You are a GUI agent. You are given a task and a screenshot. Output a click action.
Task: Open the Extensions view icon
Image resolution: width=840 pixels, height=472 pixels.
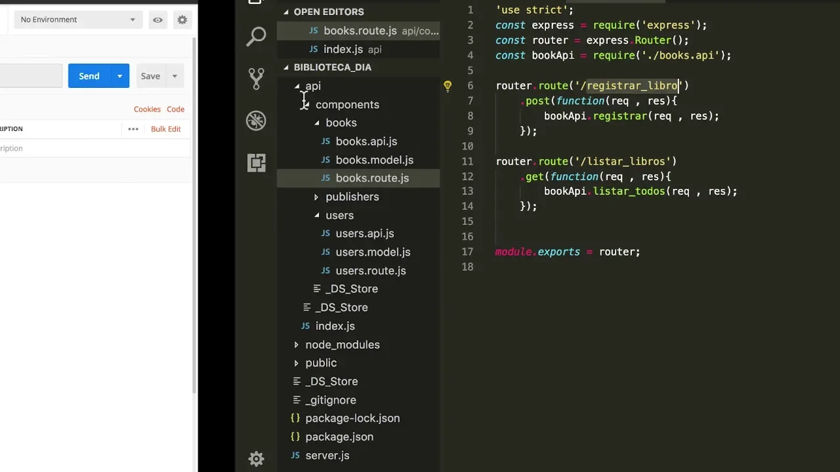256,163
